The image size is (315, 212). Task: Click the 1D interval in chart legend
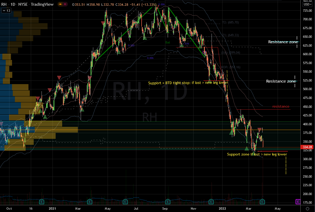[x=13, y=4]
